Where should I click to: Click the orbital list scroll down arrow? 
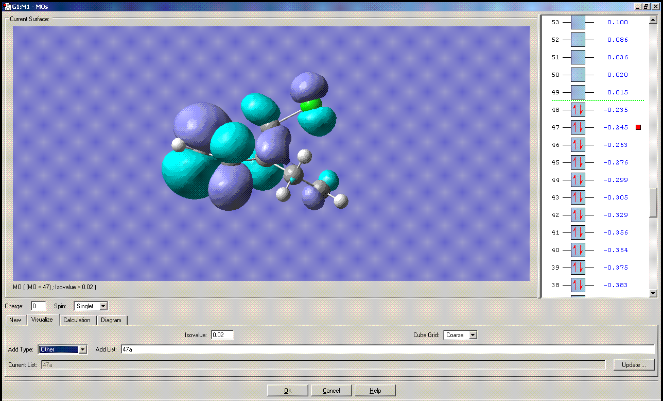click(653, 293)
